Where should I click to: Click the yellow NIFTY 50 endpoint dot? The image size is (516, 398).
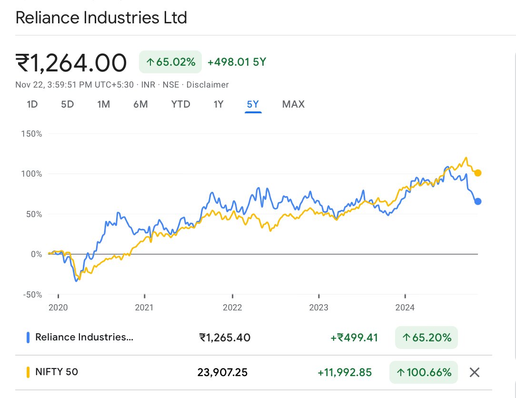(478, 173)
